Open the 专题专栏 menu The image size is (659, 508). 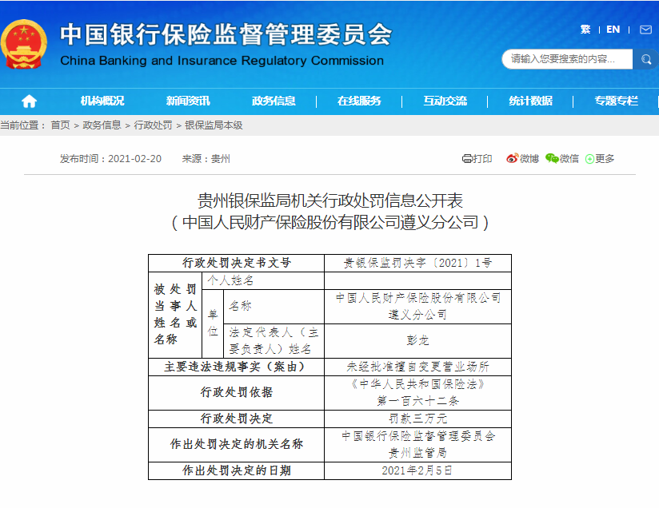tap(616, 101)
